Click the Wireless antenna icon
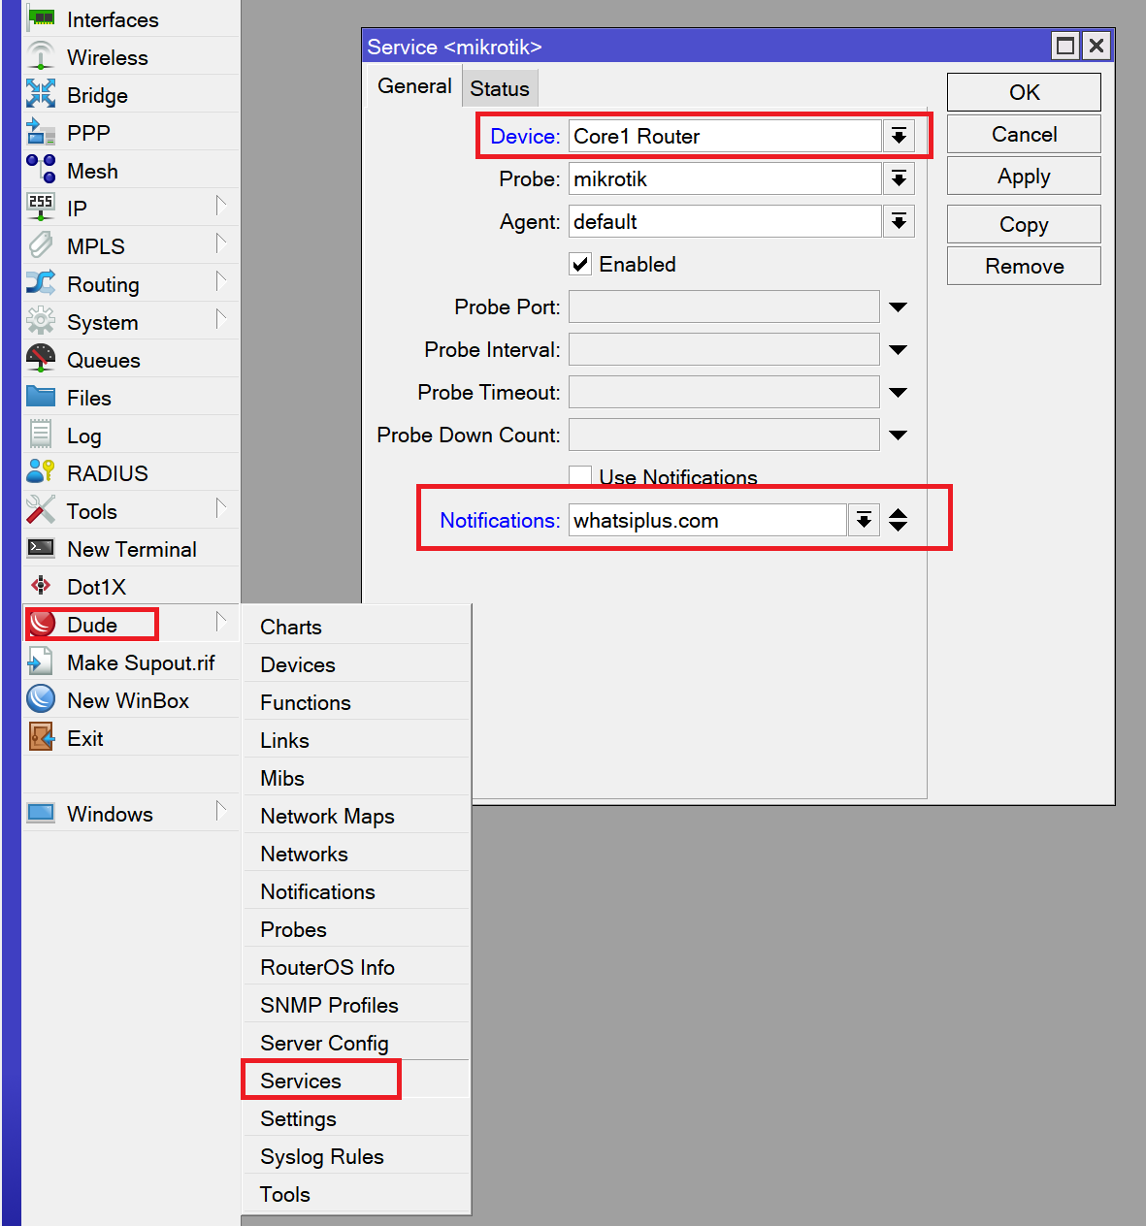Image resolution: width=1146 pixels, height=1226 pixels. pos(41,56)
